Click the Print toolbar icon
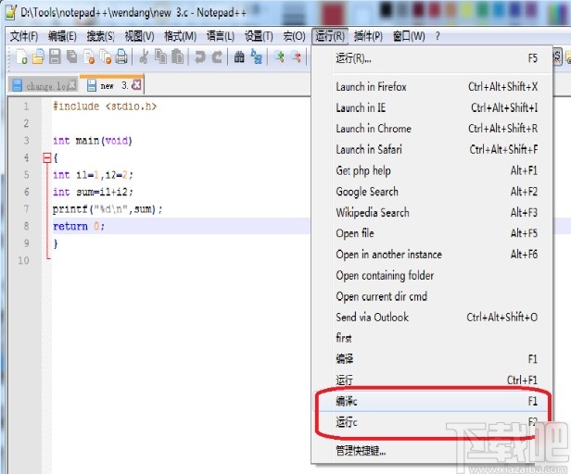 tap(122, 57)
